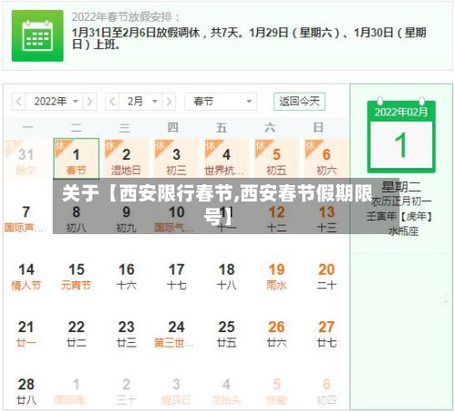
Task: Select February 20 二十 date
Action: coord(326,276)
